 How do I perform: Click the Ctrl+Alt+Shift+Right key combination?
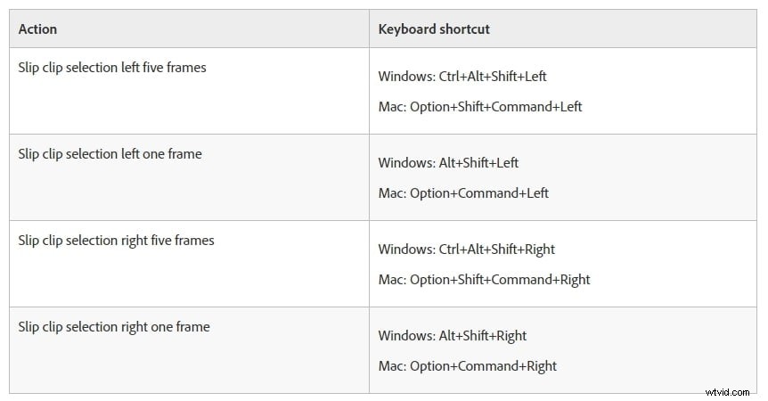pos(497,250)
